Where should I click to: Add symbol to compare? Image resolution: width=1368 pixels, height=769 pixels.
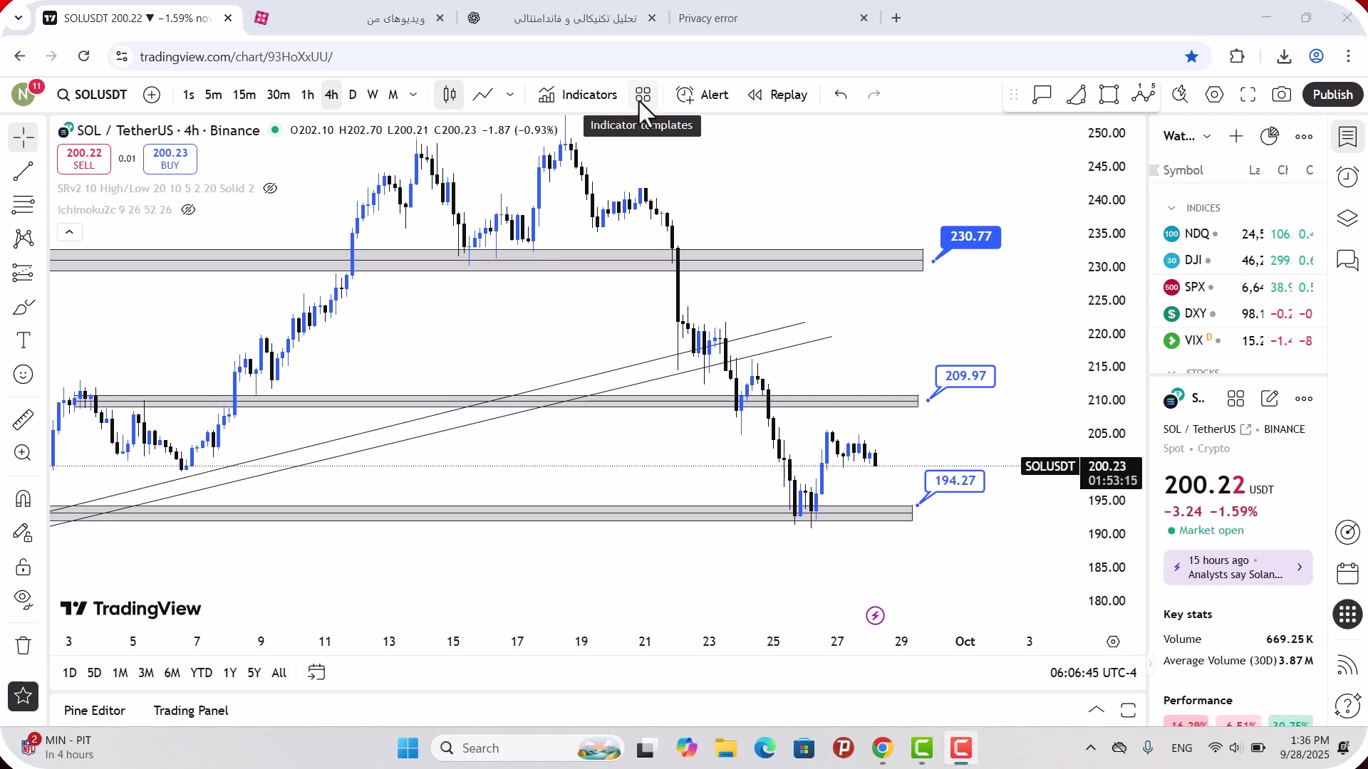(152, 95)
